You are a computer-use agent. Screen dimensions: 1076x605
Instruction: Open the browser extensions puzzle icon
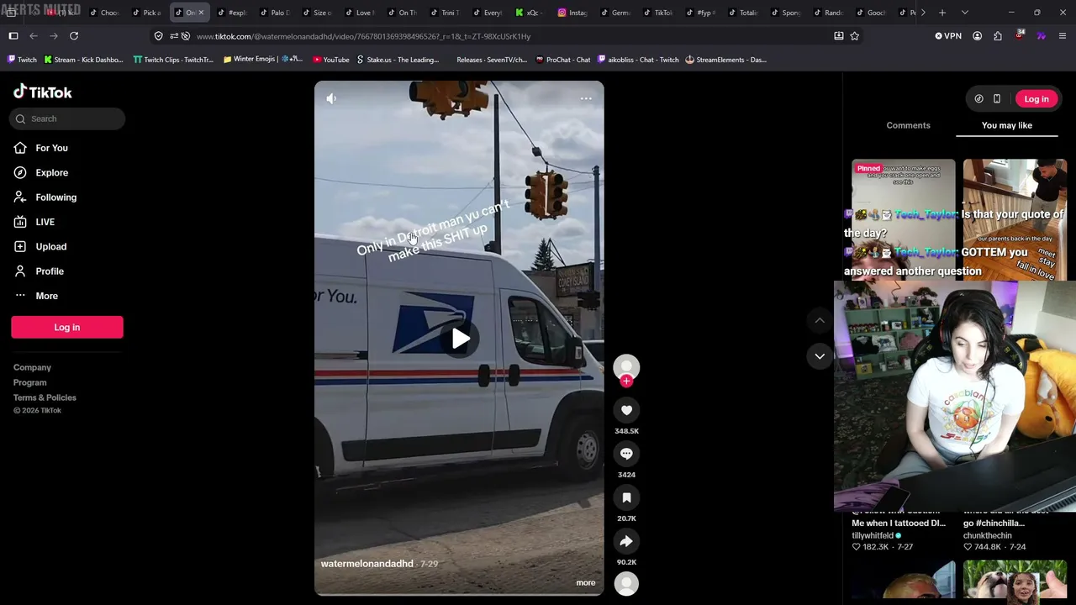coord(998,36)
